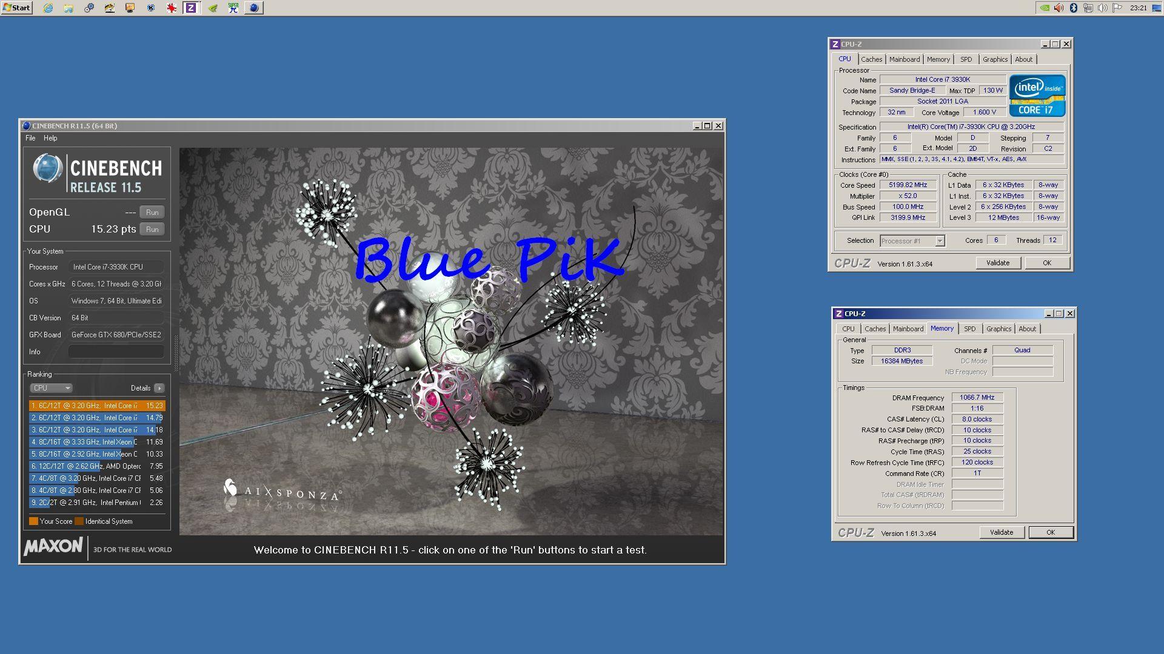Click Validate in the lower CPU-Z window
This screenshot has width=1164, height=654.
[1002, 532]
